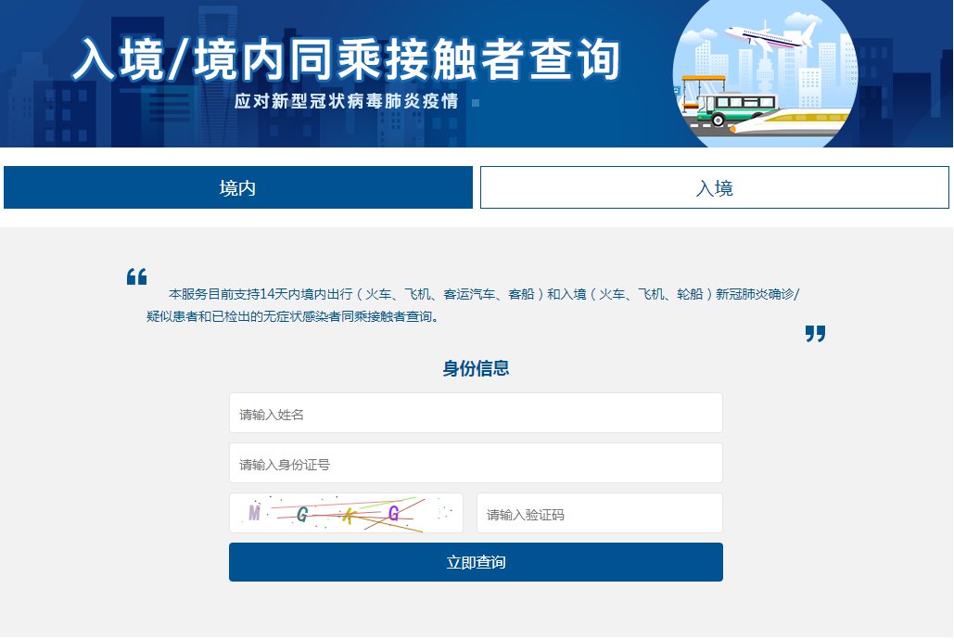
Task: Focus the 请输入姓名 name field
Action: (x=476, y=414)
